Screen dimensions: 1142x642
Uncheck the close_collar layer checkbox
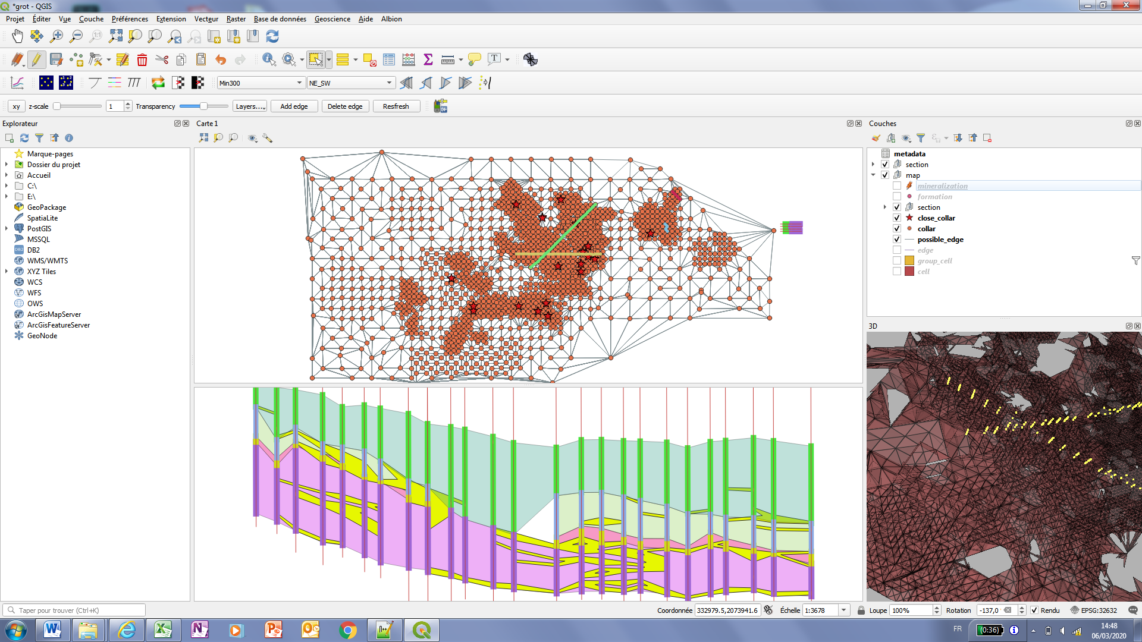tap(897, 218)
